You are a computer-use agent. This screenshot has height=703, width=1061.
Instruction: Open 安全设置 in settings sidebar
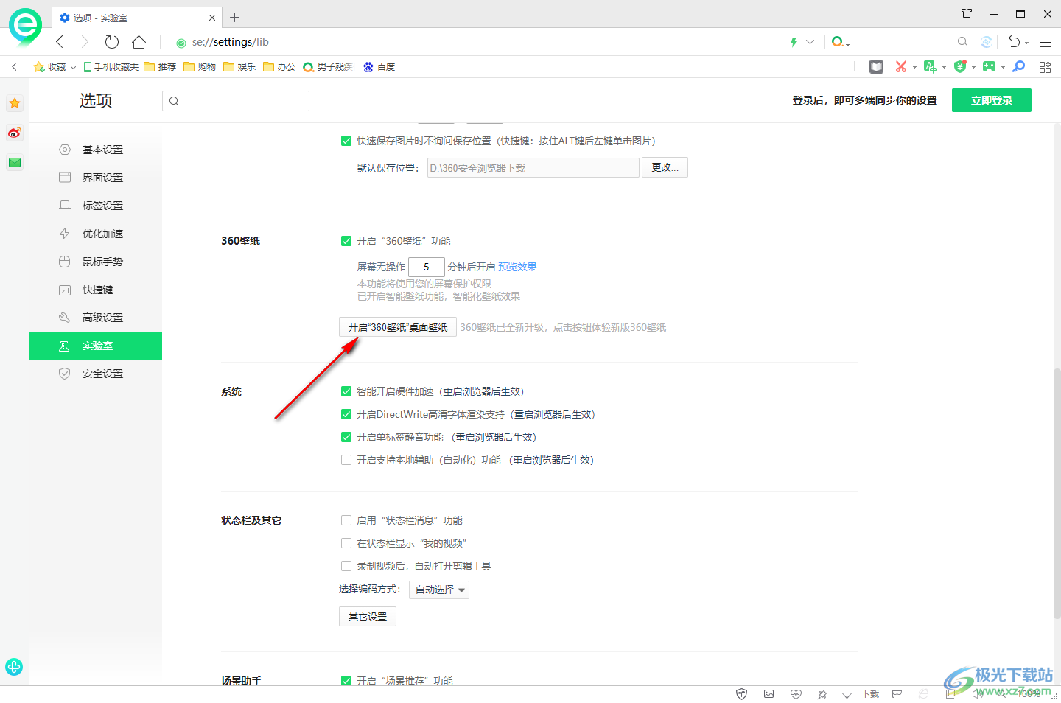tap(96, 374)
